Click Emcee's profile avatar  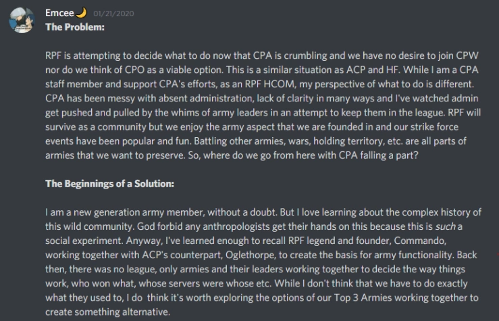tap(22, 20)
